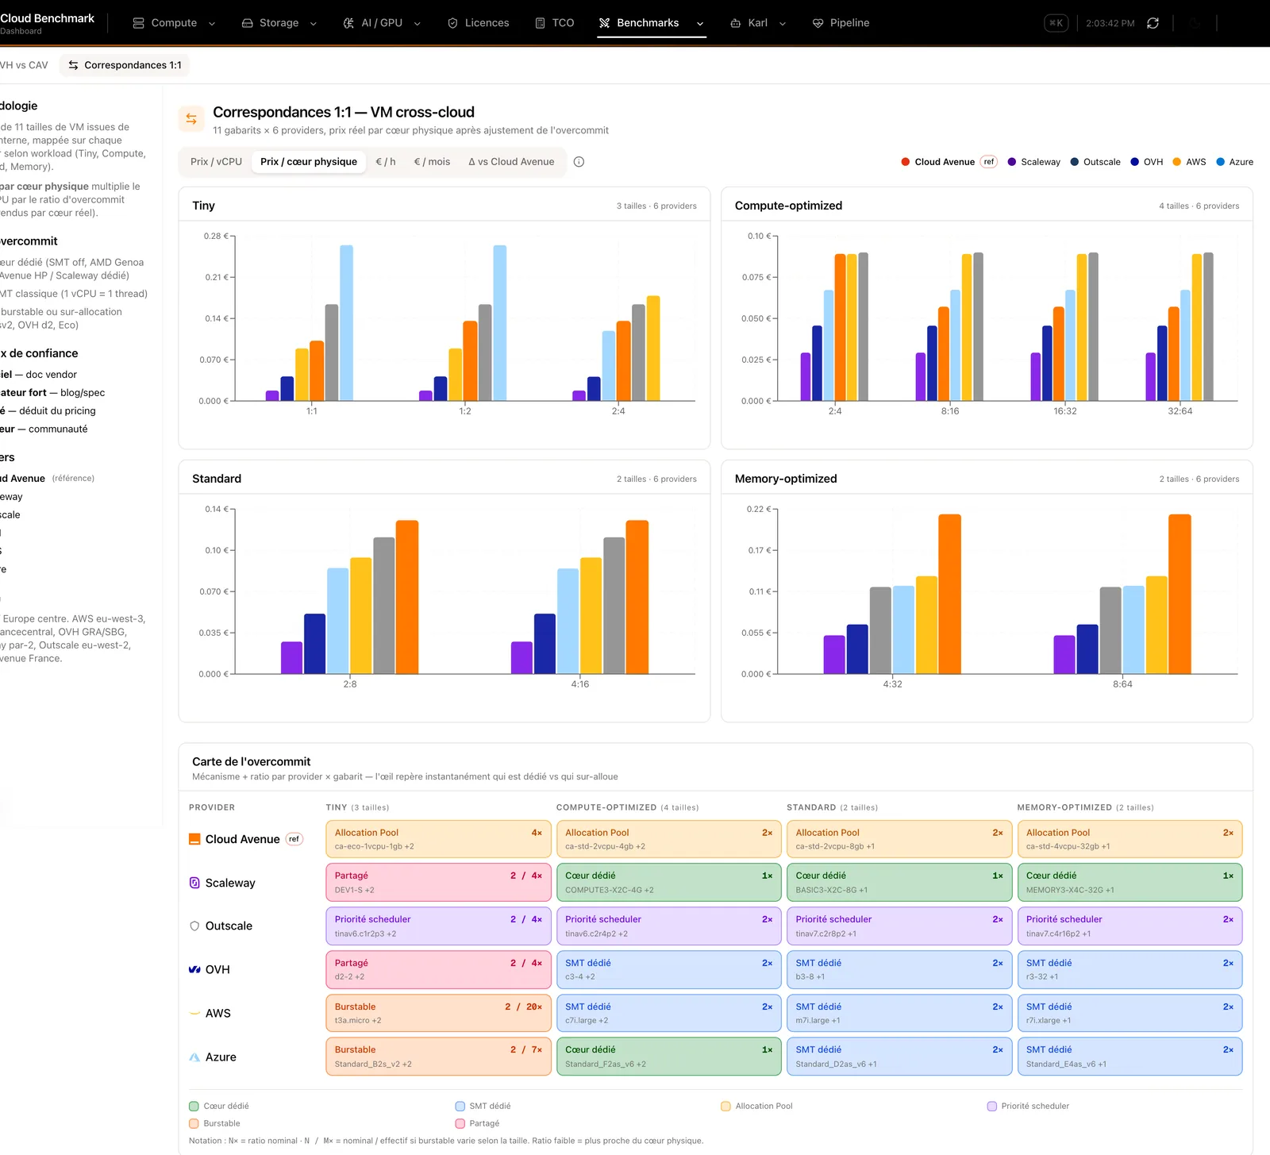The width and height of the screenshot is (1270, 1155).
Task: Toggle Cloud Avenue series in legend
Action: click(x=949, y=162)
